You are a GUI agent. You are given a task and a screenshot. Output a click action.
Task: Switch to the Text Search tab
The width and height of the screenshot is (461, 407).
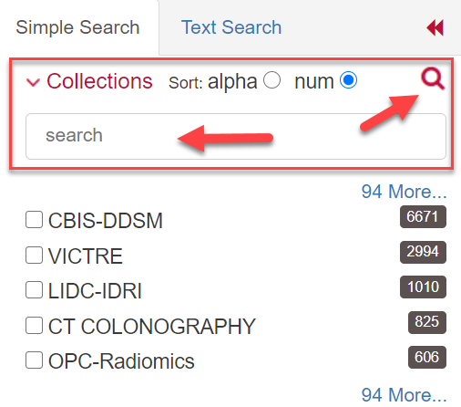231,27
